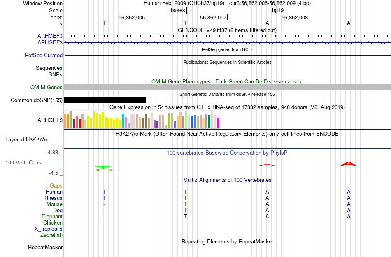The width and height of the screenshot is (391, 257).
Task: Click the '1 bases' scale bar
Action: tap(227, 10)
